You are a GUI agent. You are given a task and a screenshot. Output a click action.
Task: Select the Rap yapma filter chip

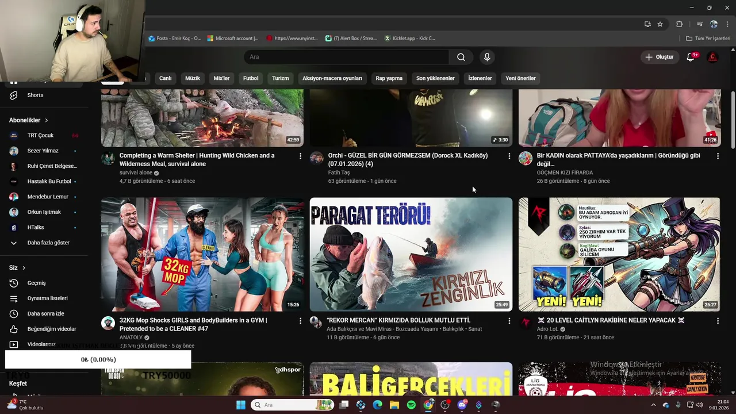389,78
